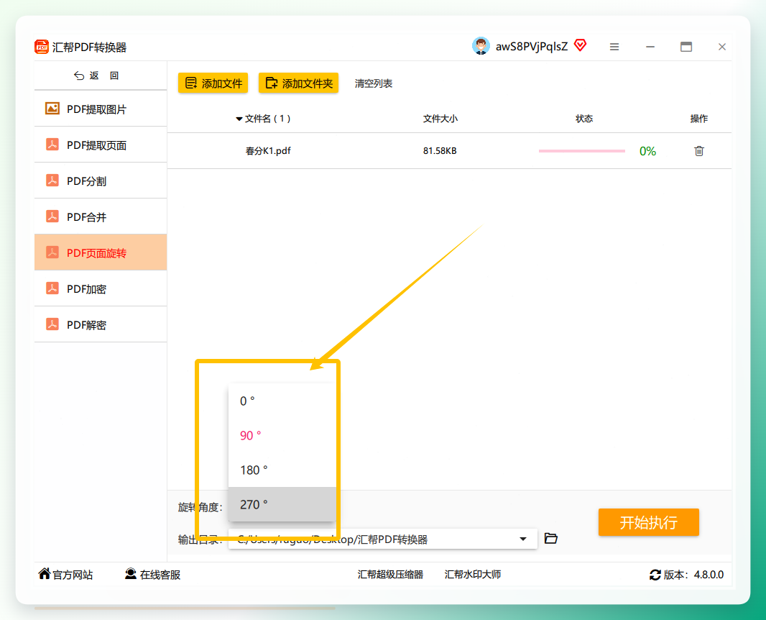Viewport: 766px width, 620px height.
Task: Sort list by 文件名 header arrow
Action: click(x=239, y=119)
